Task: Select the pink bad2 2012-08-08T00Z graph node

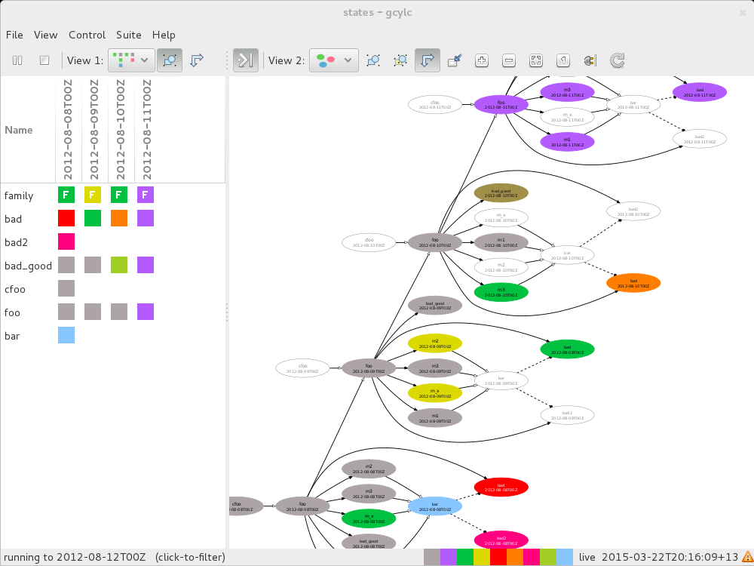Action: tap(501, 540)
